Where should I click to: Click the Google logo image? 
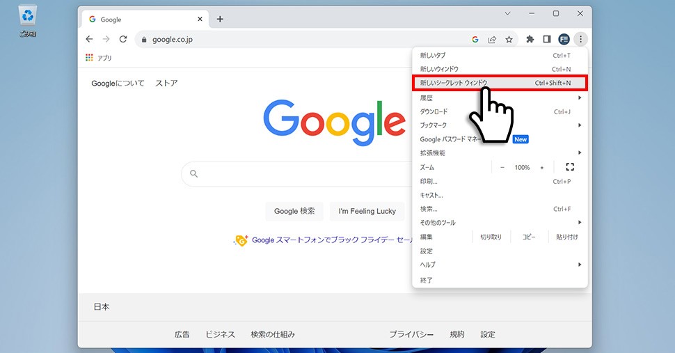[x=335, y=123]
